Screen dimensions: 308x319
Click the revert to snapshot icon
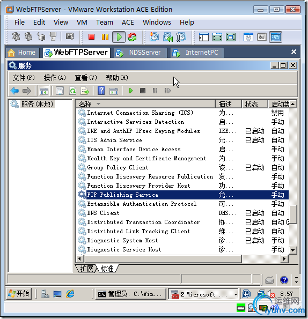pyautogui.click(x=168, y=37)
